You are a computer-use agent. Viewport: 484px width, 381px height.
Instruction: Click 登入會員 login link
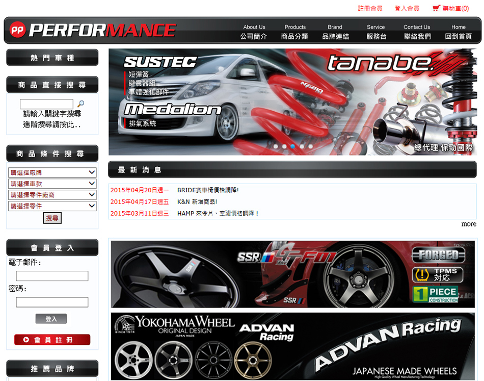(x=407, y=8)
